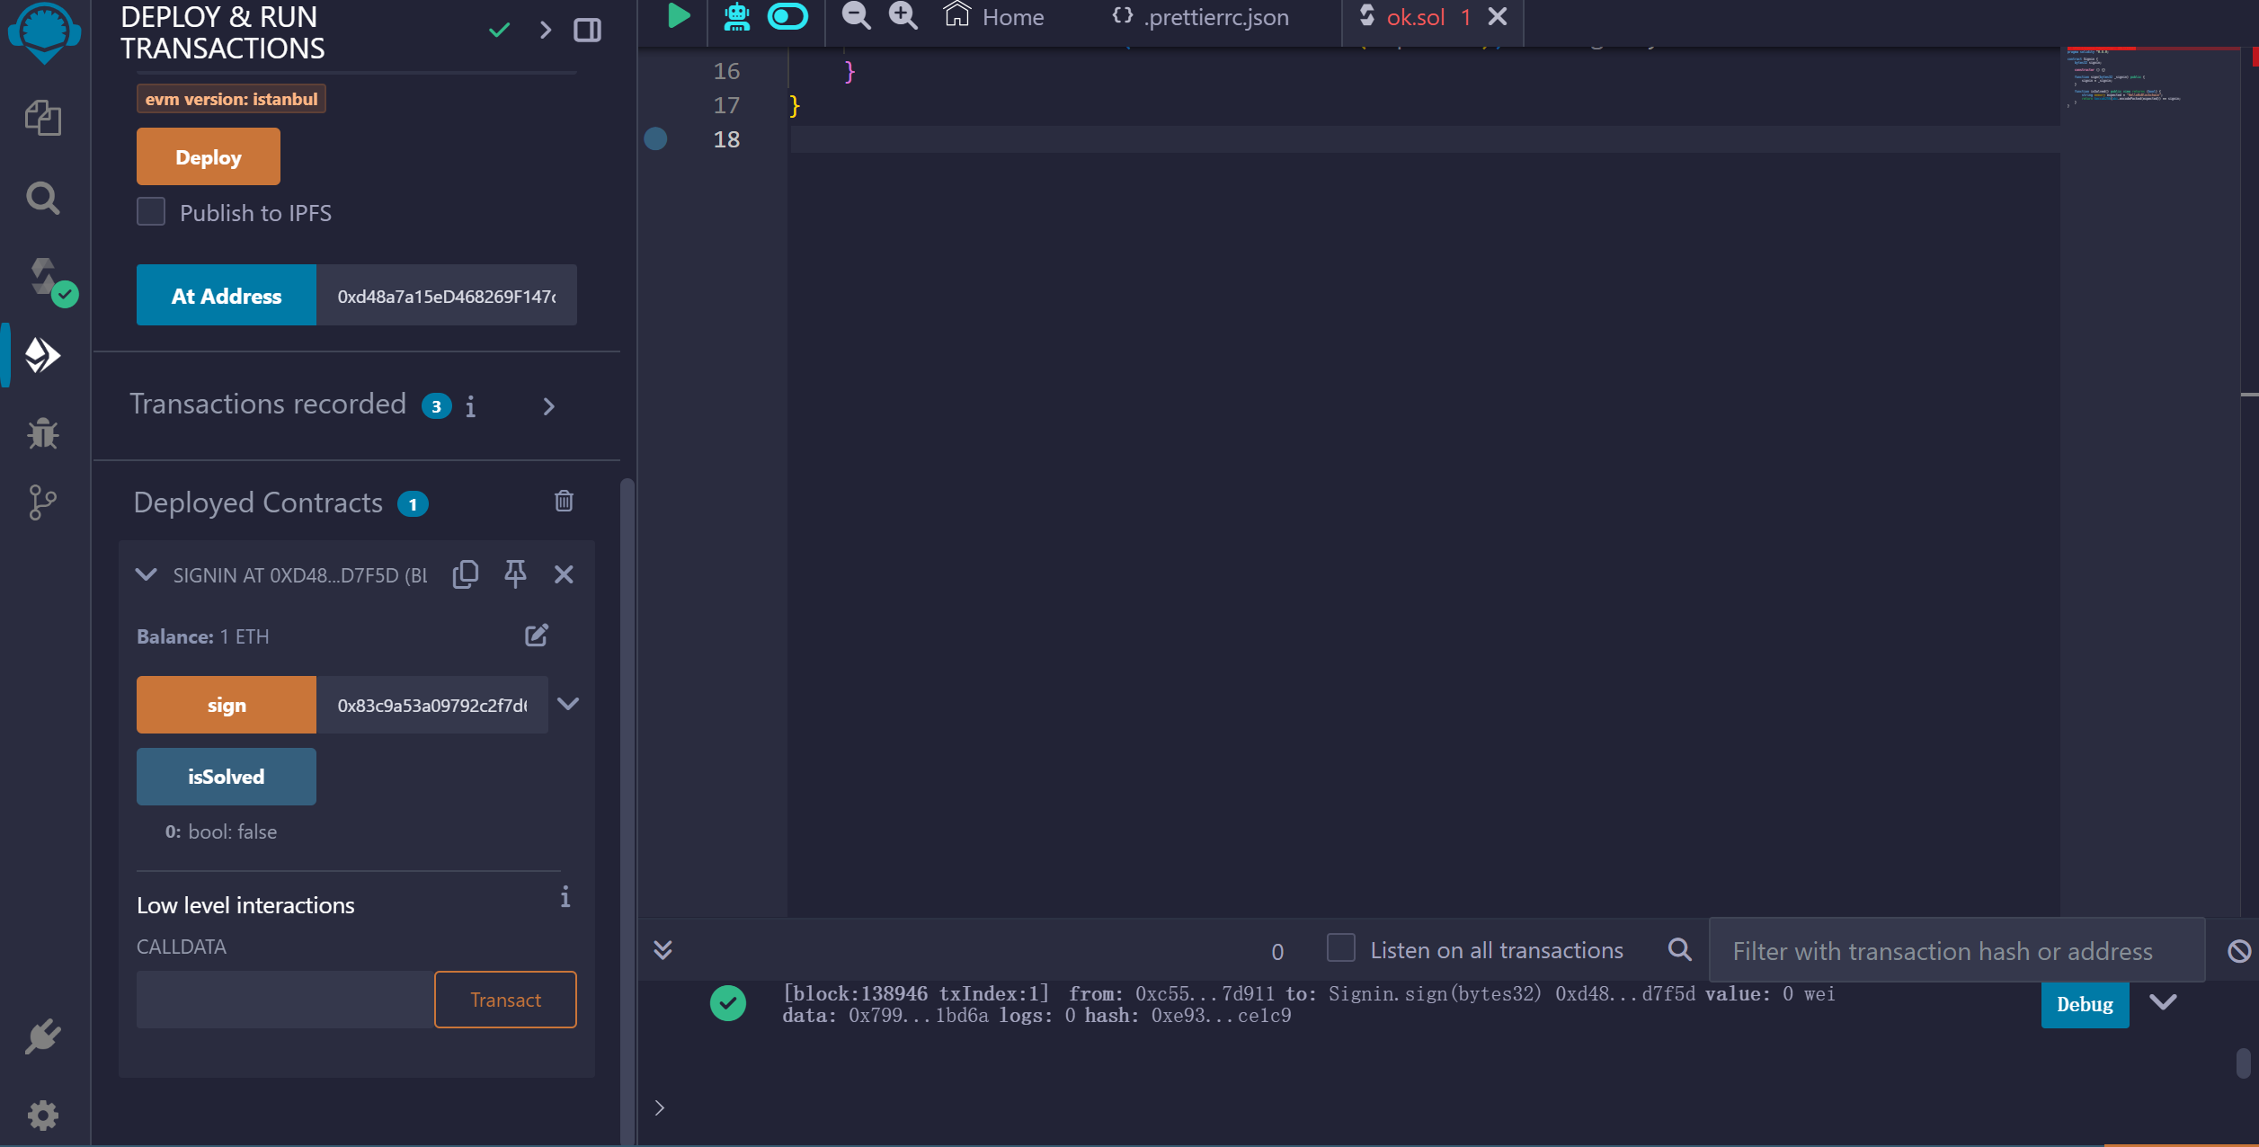Open the Settings gear icon
This screenshot has width=2259, height=1147.
tap(43, 1116)
